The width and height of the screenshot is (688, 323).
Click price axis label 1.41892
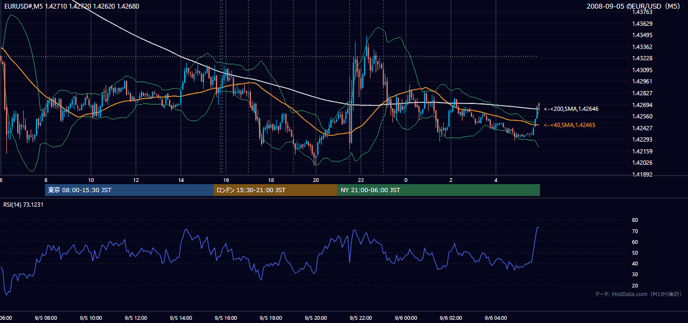pyautogui.click(x=643, y=174)
